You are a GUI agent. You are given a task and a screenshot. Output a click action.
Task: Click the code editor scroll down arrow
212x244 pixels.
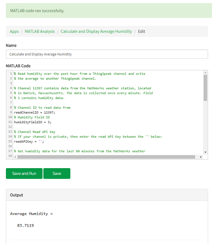pyautogui.click(x=205, y=152)
